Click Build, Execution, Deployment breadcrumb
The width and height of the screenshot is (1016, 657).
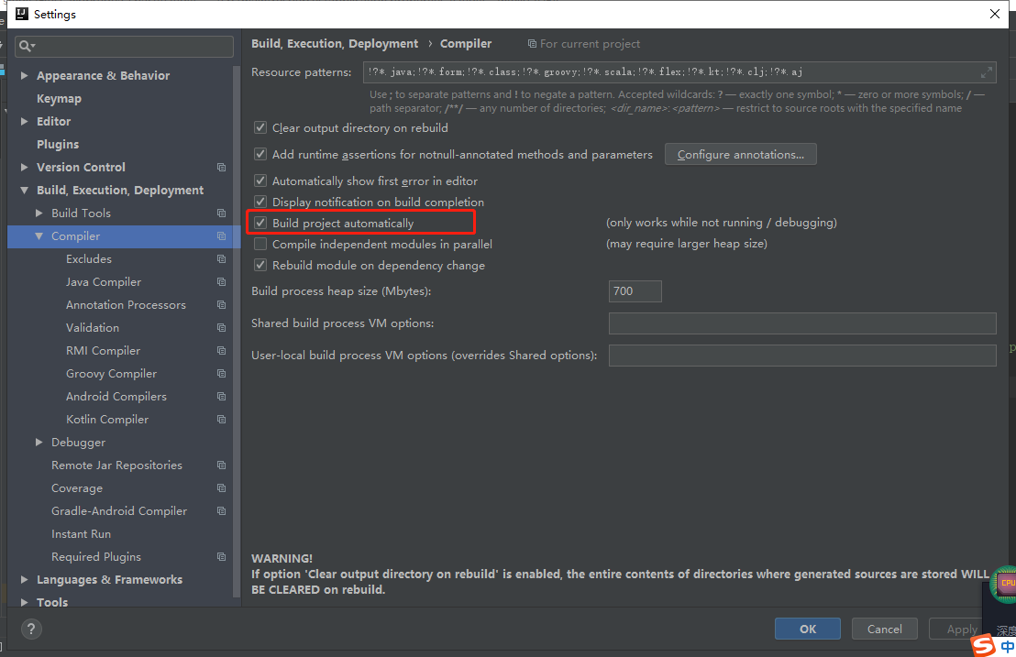click(335, 43)
